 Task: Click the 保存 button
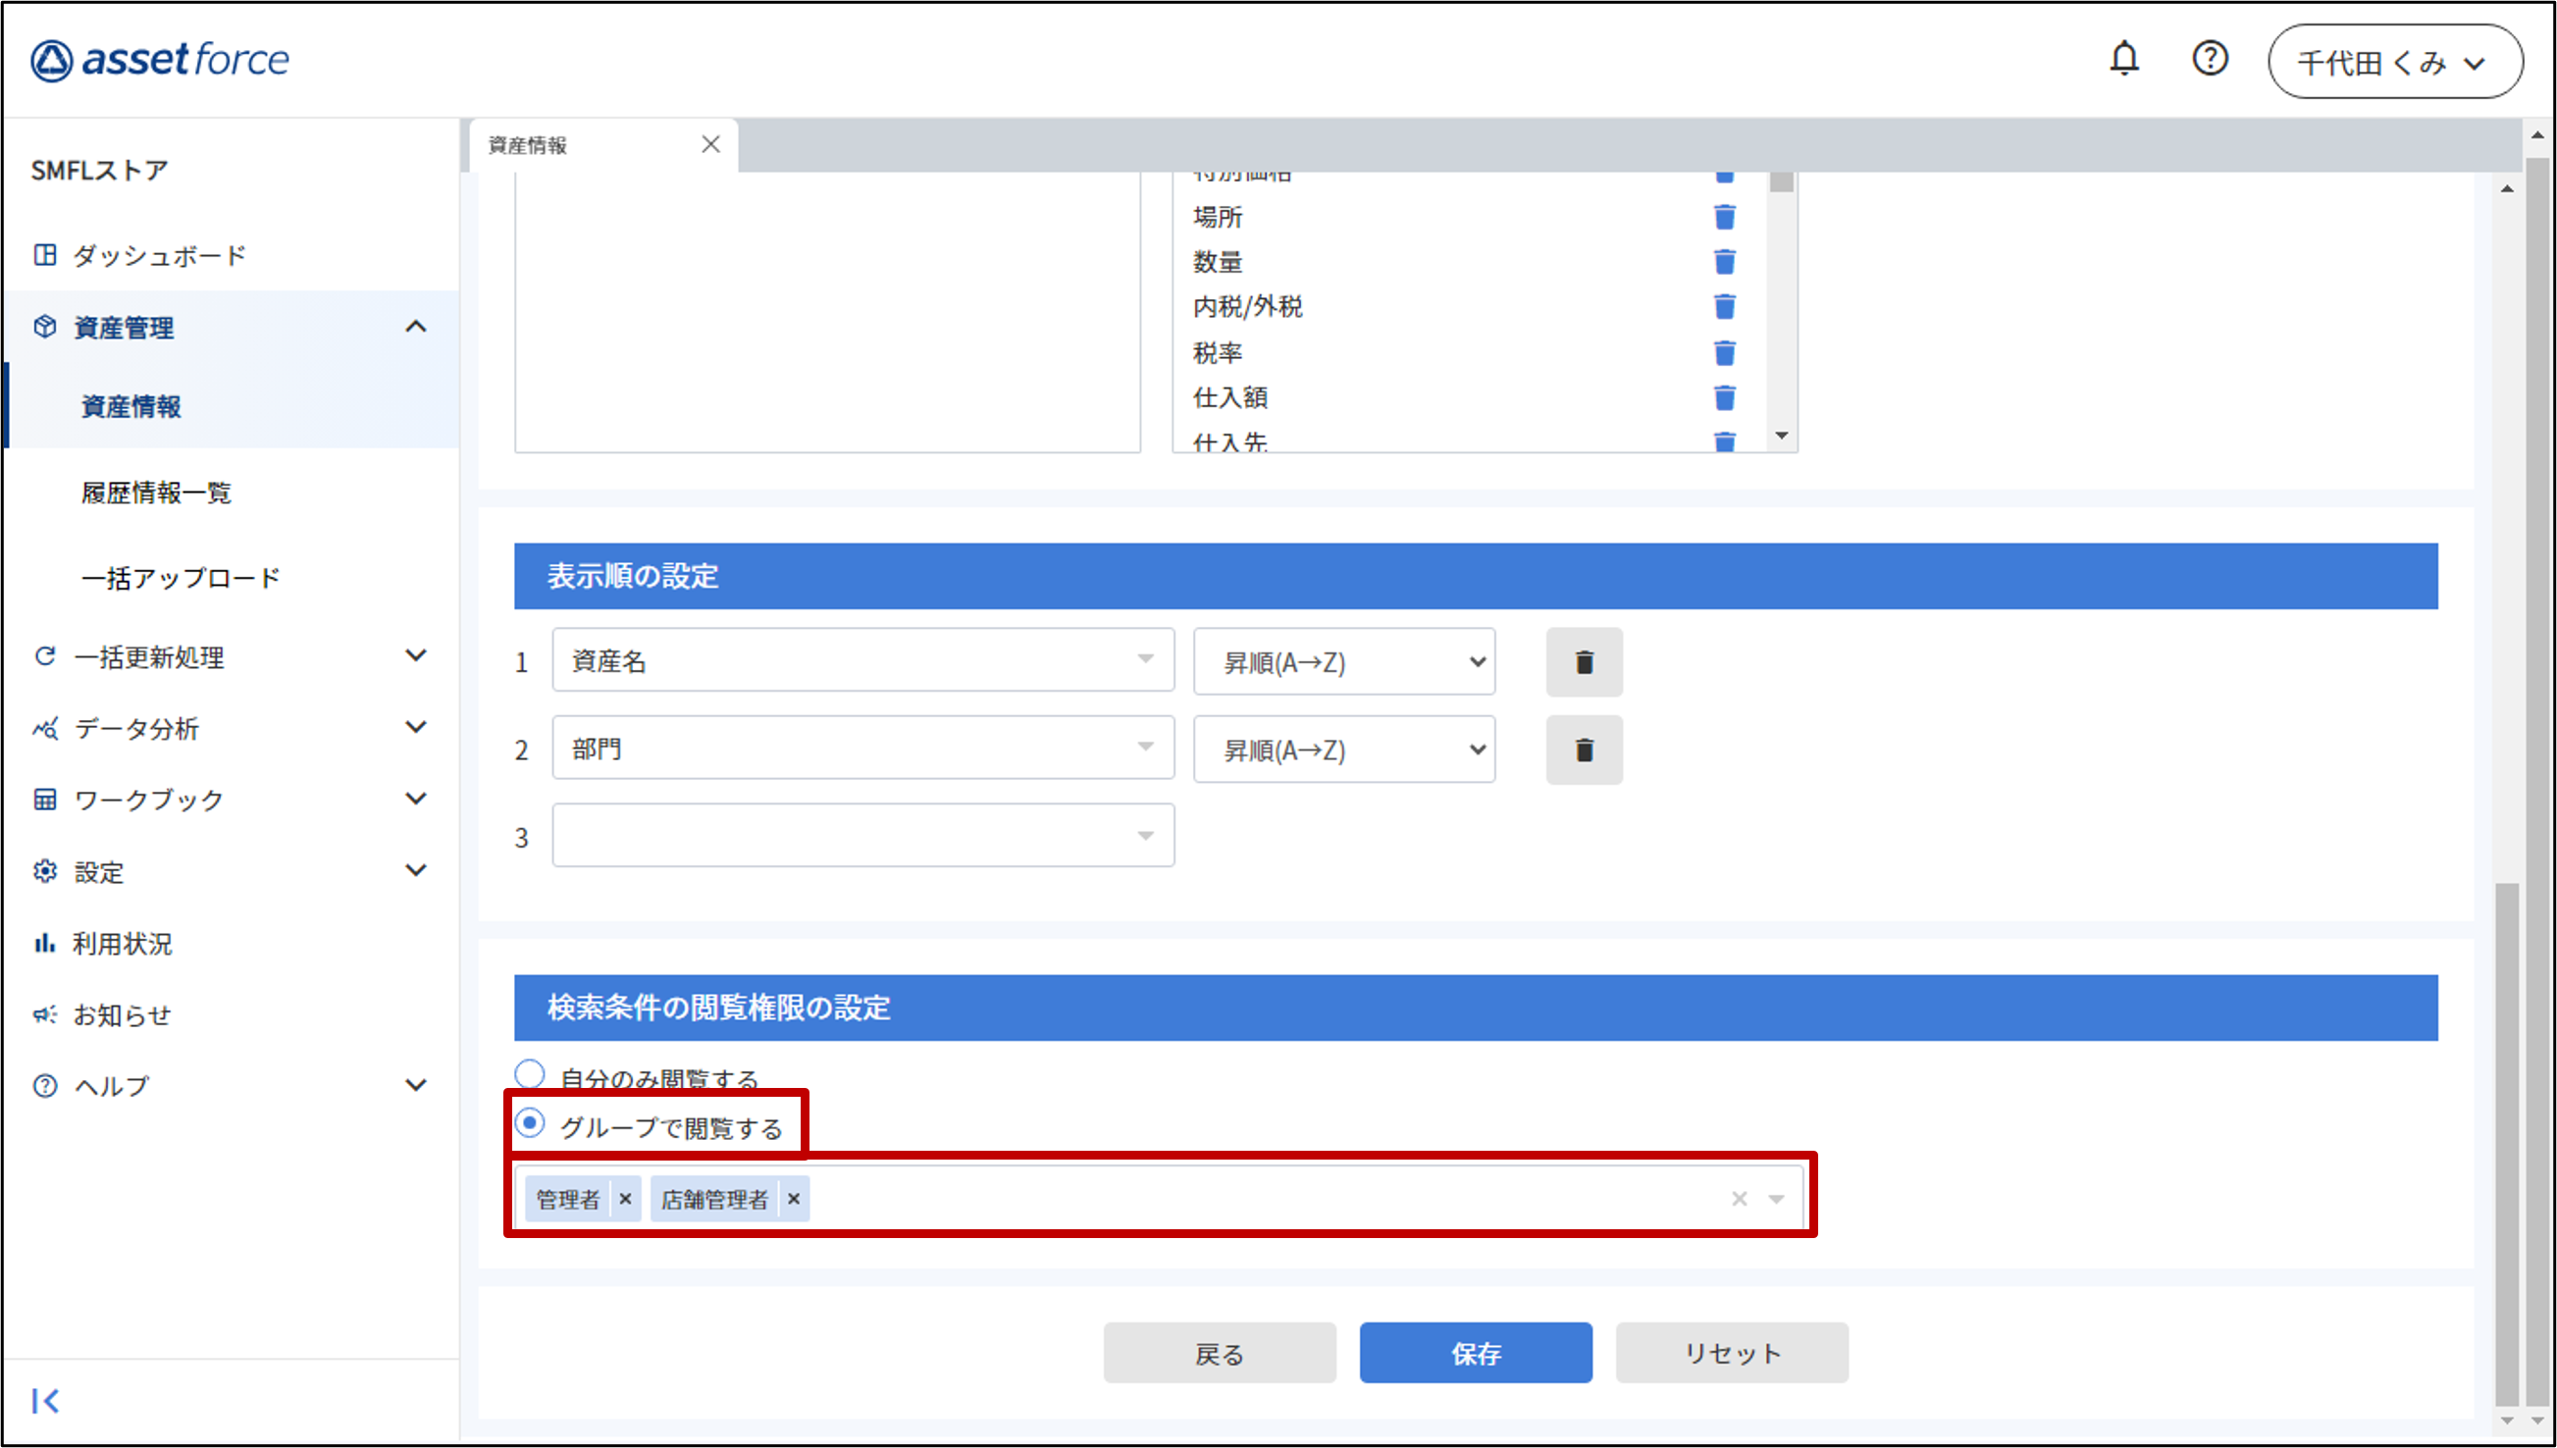click(1475, 1353)
